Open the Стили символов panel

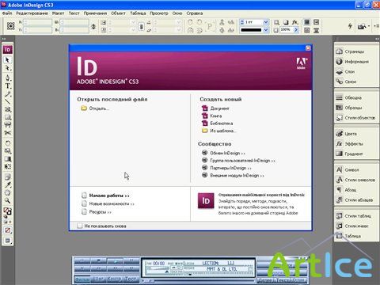[x=360, y=180]
